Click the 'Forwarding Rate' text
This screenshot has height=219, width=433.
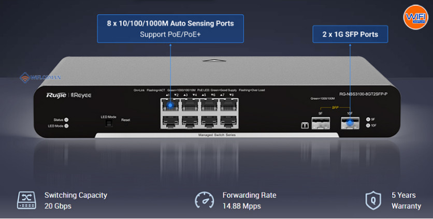coord(249,195)
